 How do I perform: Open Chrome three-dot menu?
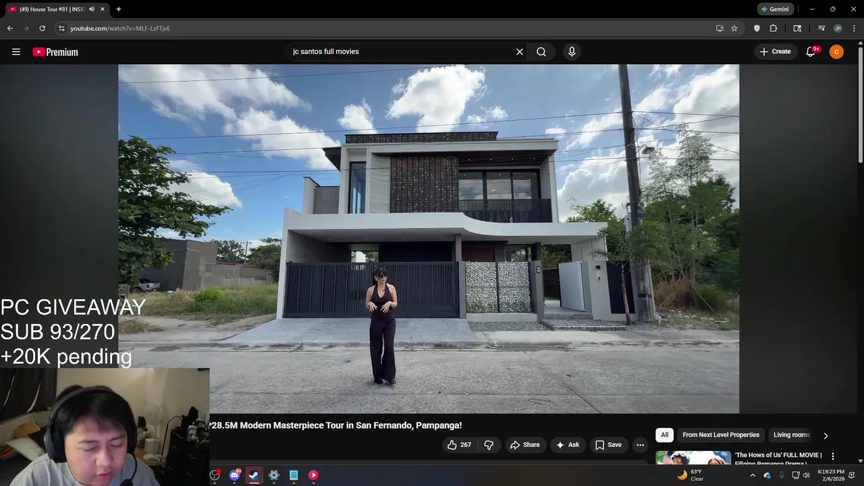pyautogui.click(x=854, y=28)
